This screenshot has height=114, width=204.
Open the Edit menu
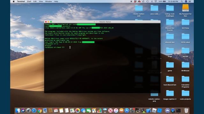tap(35, 1)
